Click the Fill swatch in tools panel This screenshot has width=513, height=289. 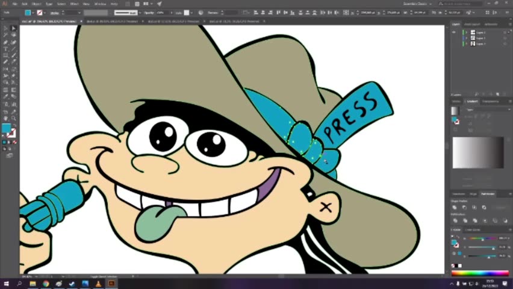[6, 128]
